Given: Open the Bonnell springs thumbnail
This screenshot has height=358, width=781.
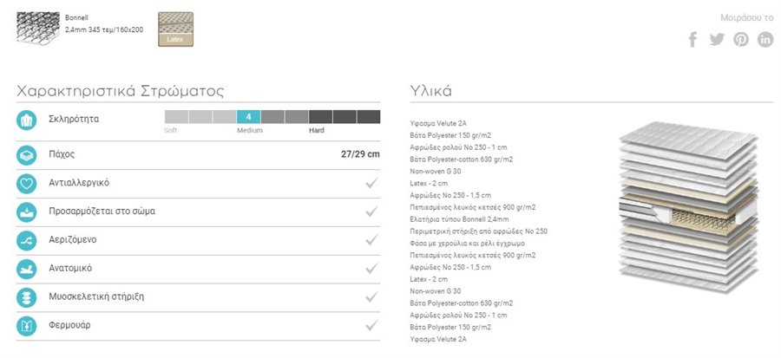Looking at the screenshot, I should pyautogui.click(x=38, y=29).
